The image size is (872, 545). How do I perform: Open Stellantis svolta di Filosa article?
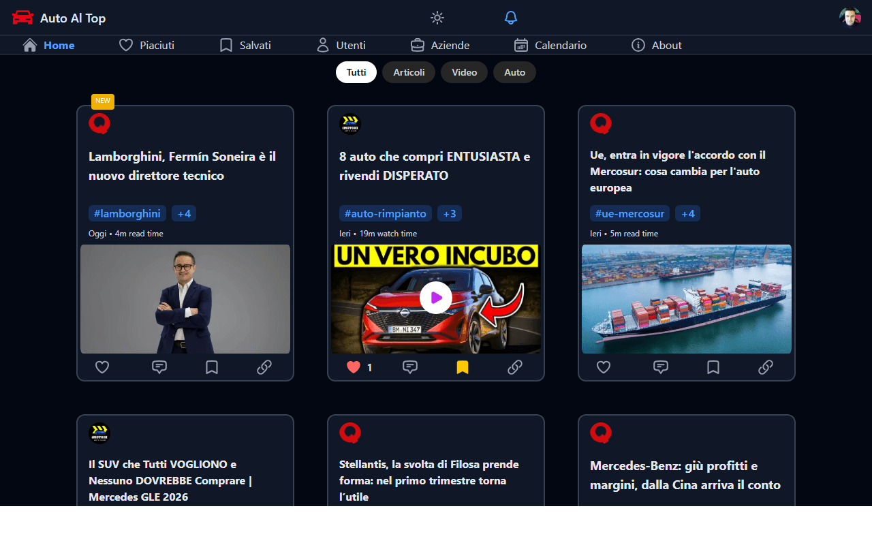tap(429, 481)
